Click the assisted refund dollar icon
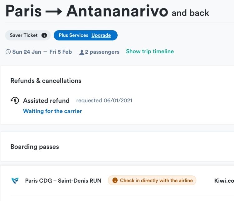 (x=15, y=100)
